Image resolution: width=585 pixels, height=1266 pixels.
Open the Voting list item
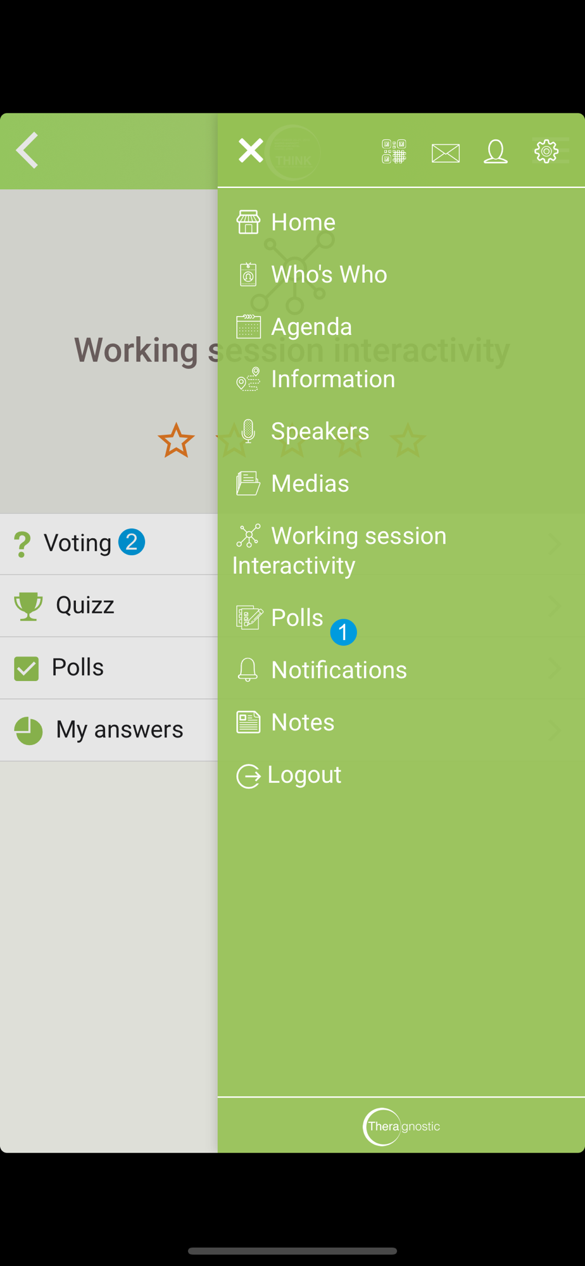(109, 543)
